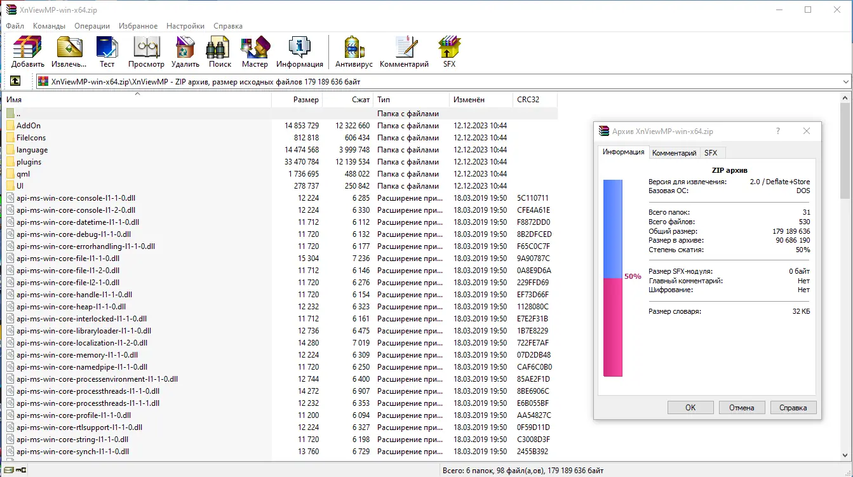This screenshot has width=853, height=477.
Task: Open the Справка menu
Action: [228, 26]
